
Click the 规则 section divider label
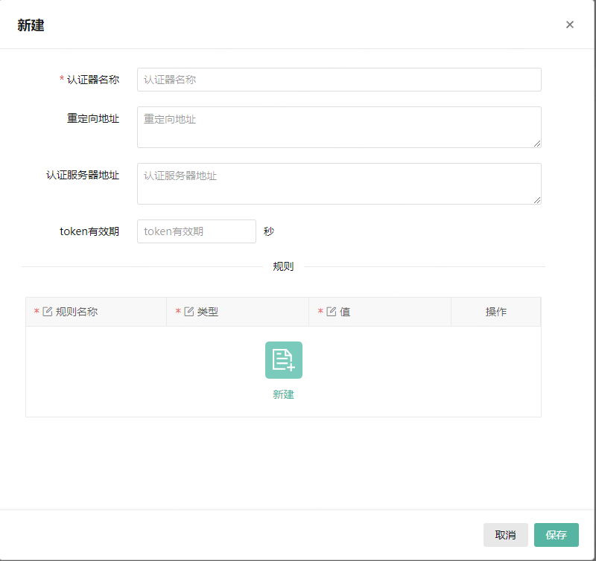click(x=284, y=266)
